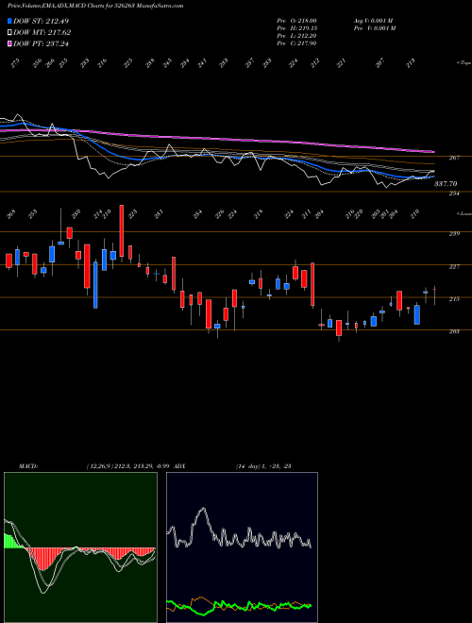
Task: Click the 'Pre C: 217.99' close value
Action: click(x=296, y=43)
